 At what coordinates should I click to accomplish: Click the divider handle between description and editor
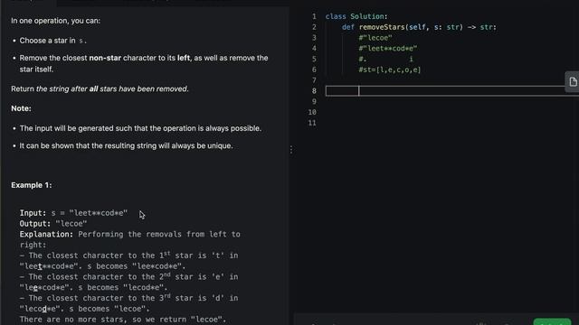(291, 150)
